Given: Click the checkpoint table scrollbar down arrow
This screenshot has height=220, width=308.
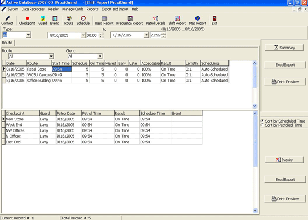Looking at the screenshot, I should (255, 210).
